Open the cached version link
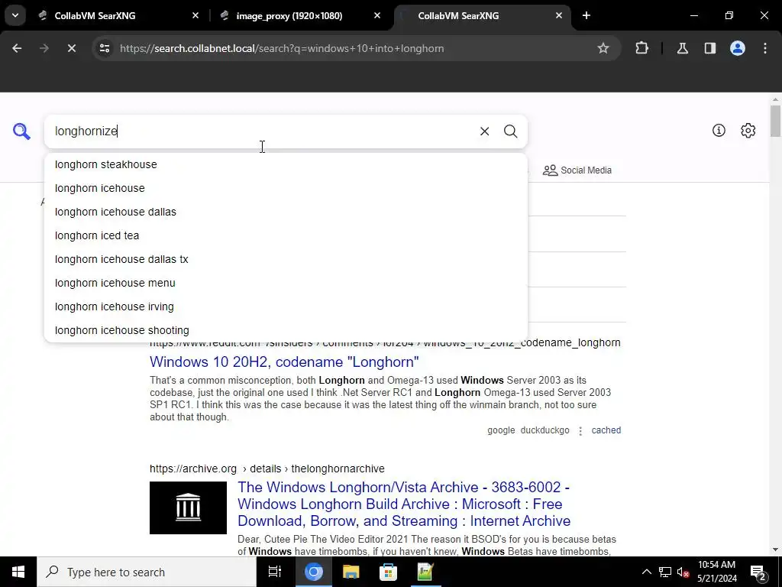 click(606, 430)
